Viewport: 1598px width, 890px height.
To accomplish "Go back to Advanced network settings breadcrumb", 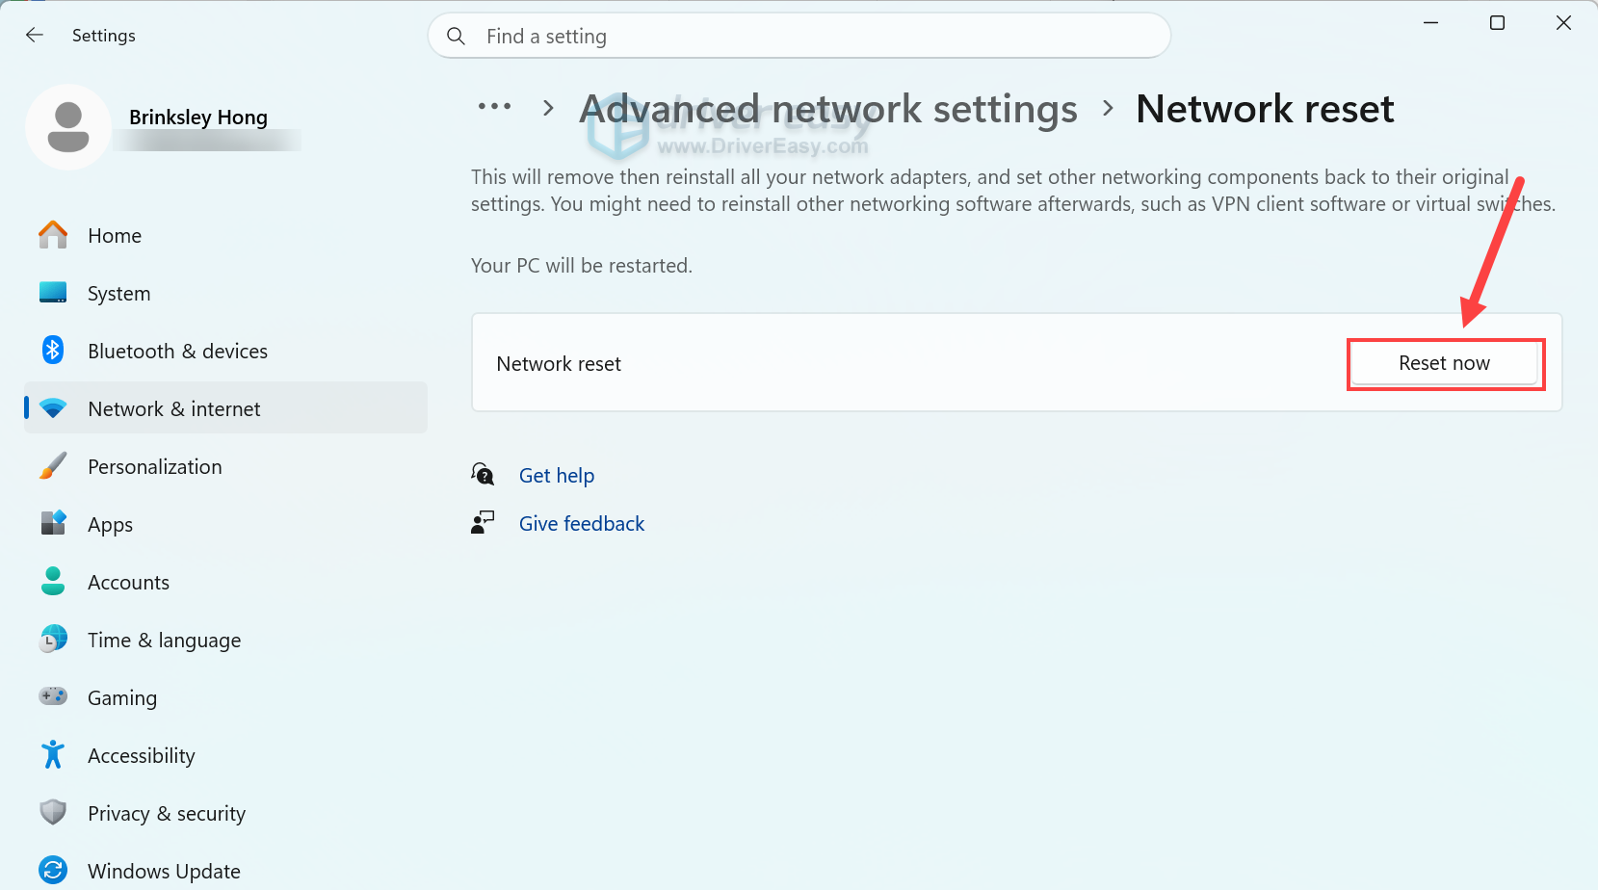I will [828, 109].
